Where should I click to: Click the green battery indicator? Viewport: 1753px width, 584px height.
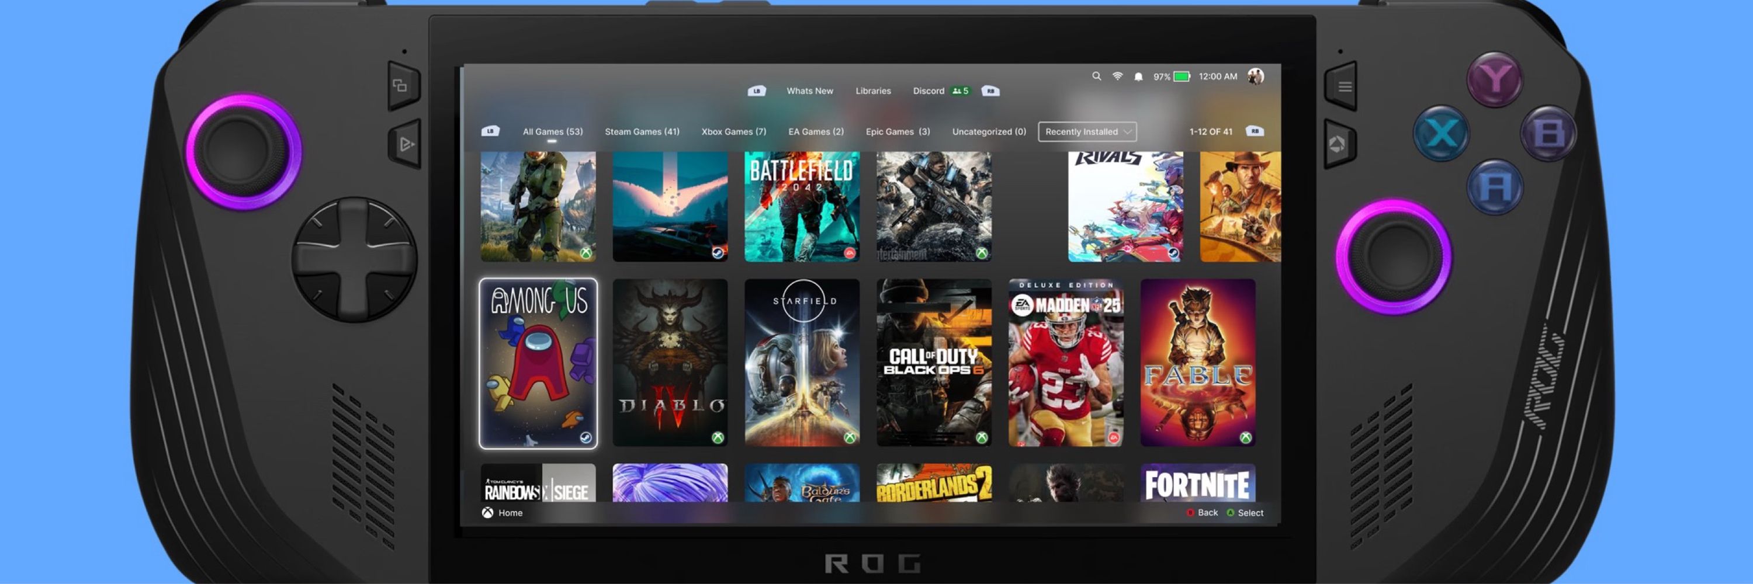(x=1182, y=77)
